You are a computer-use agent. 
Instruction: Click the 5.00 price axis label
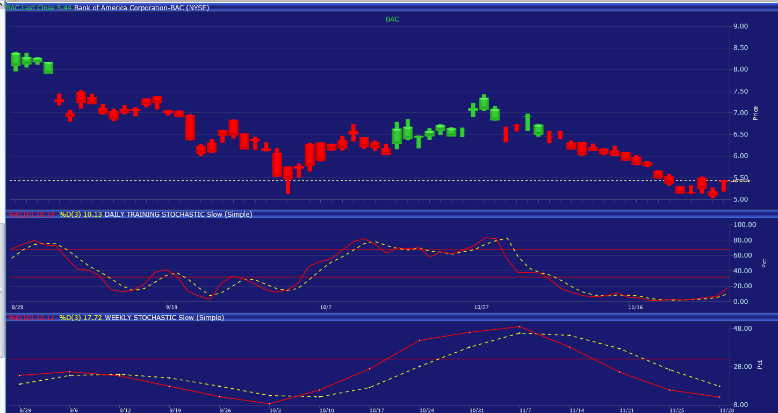click(740, 200)
